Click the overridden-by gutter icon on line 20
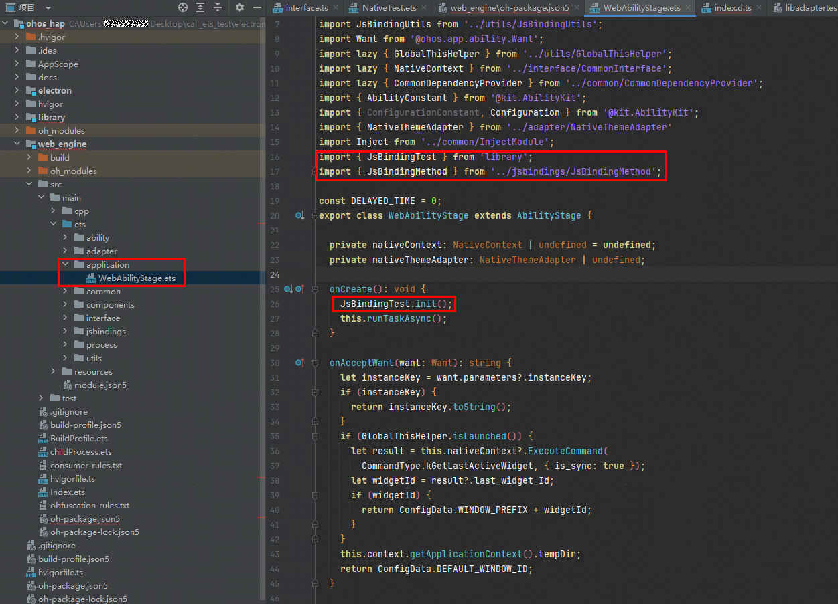This screenshot has width=838, height=604. coord(299,215)
